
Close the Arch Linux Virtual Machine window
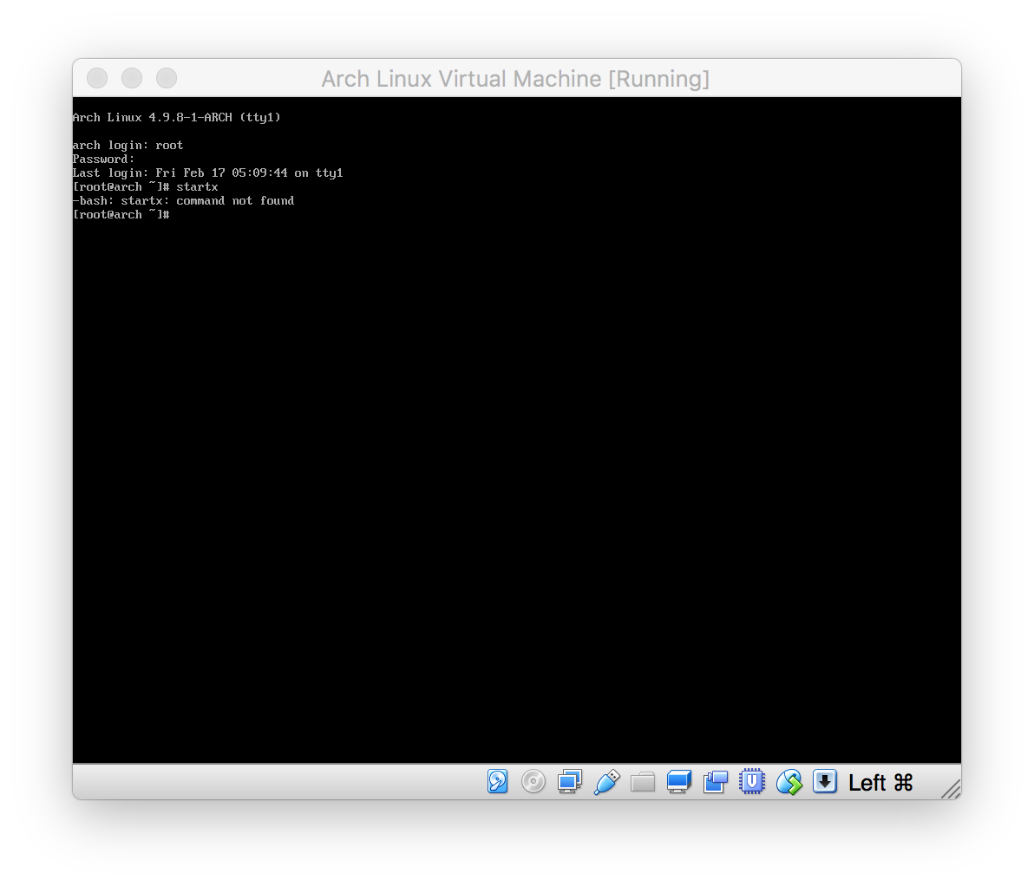click(97, 78)
